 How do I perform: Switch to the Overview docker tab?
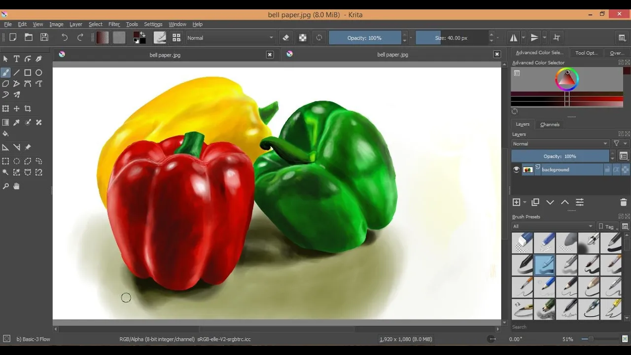(617, 53)
